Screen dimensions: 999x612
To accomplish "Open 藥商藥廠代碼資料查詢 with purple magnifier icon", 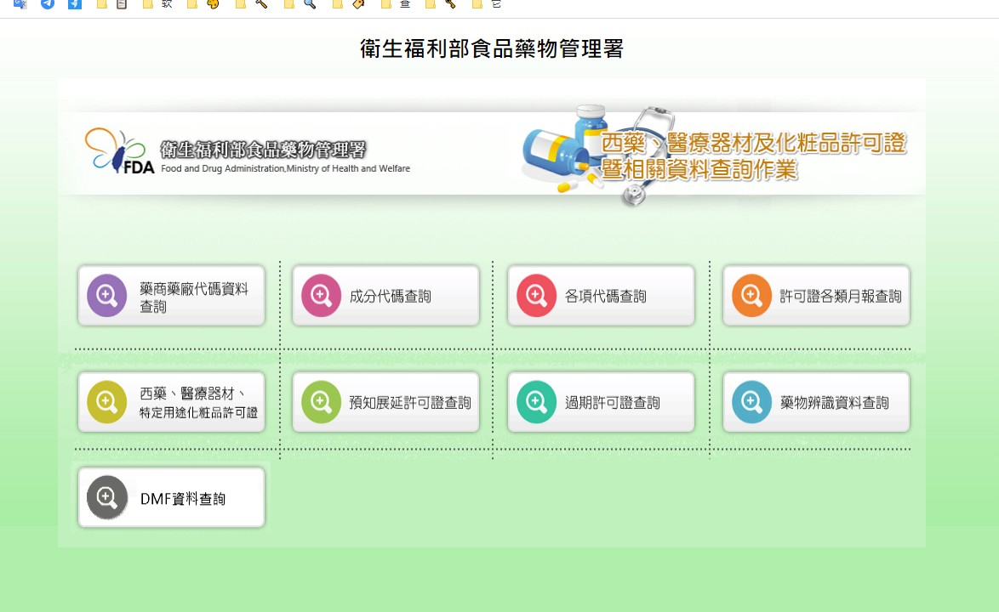I will (171, 296).
